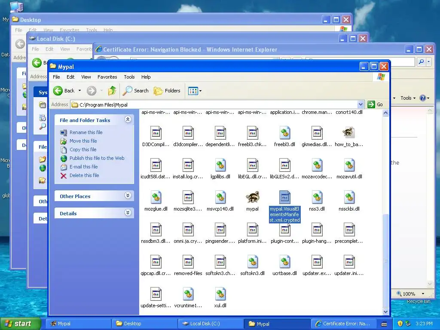Viewport: 440px width, 330px height.
Task: Open the IE zoom level dropdown
Action: coord(423,294)
